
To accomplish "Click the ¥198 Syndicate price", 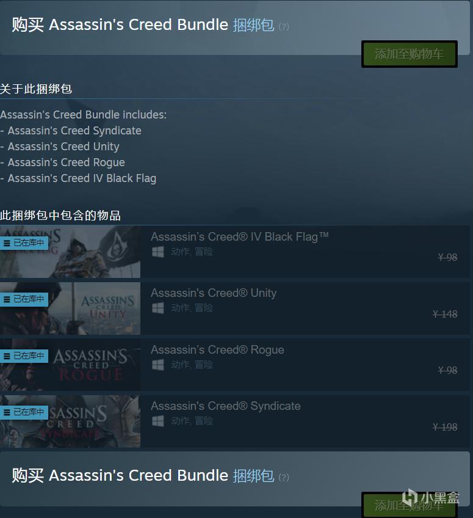I will [445, 427].
